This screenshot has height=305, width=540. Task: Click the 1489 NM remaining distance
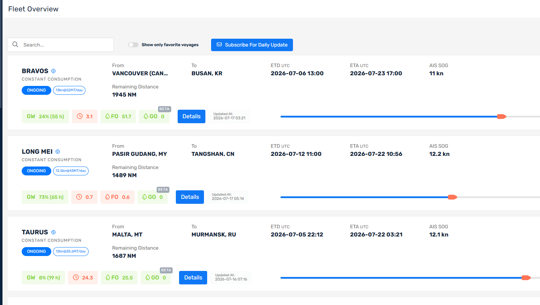click(124, 175)
